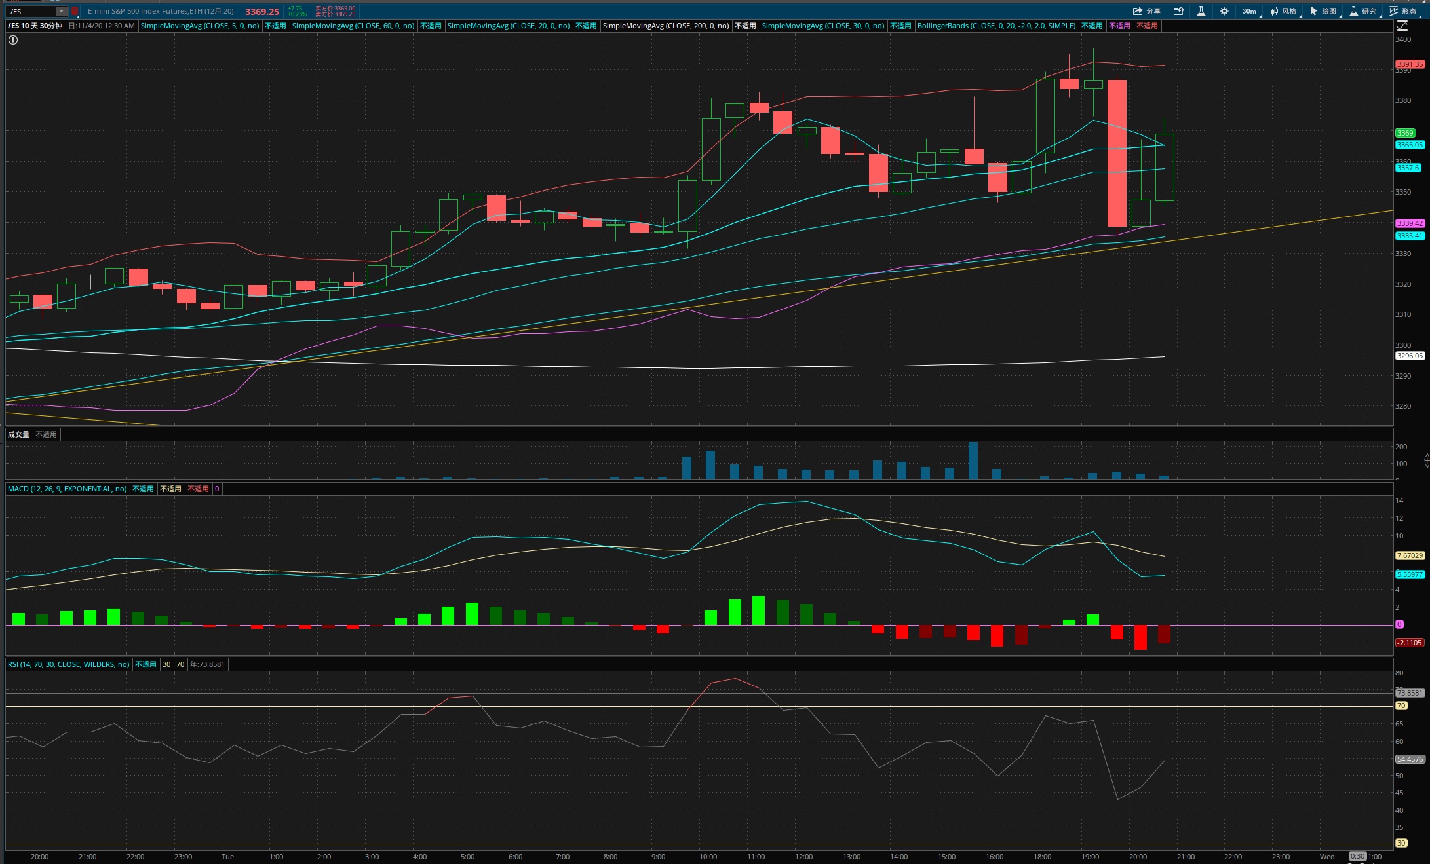Click the red 不适用 label after BollingerBands
The height and width of the screenshot is (864, 1430).
[x=1147, y=26]
